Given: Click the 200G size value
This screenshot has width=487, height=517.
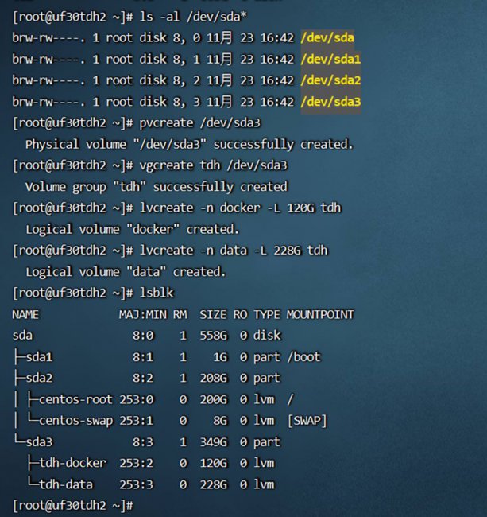Looking at the screenshot, I should (x=214, y=399).
